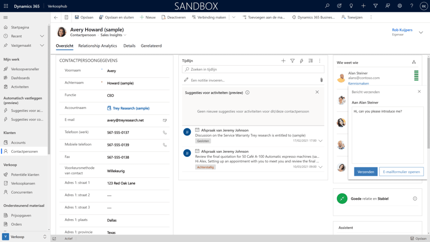Click the Functie field value CEO
The height and width of the screenshot is (242, 430).
110,96
